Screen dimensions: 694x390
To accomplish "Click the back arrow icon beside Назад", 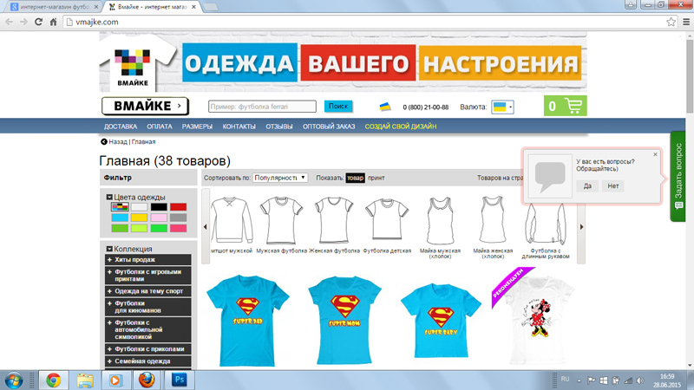I will point(103,141).
